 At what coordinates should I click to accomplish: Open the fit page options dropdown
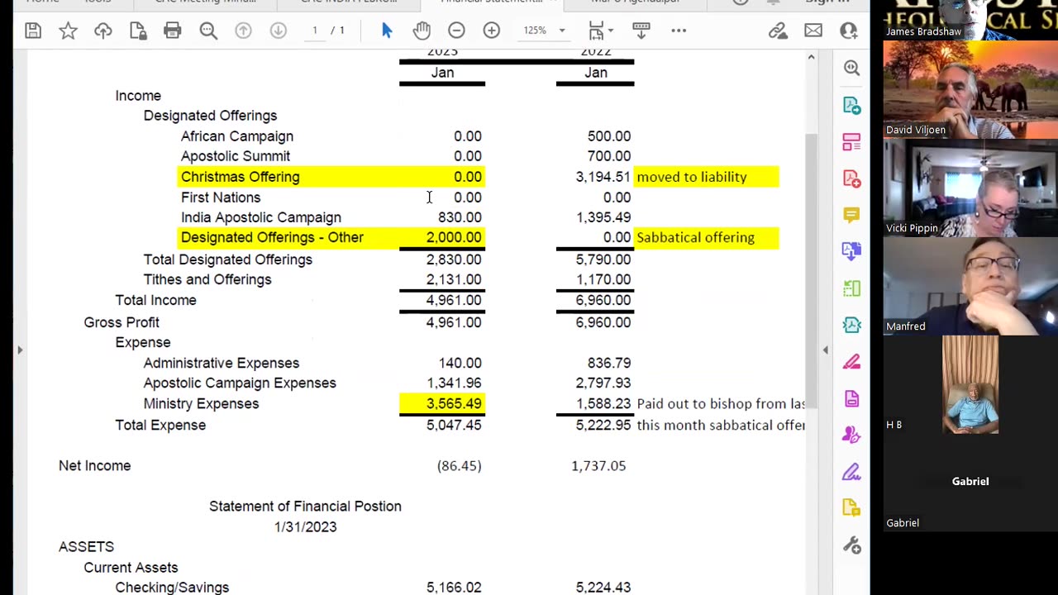coord(601,31)
